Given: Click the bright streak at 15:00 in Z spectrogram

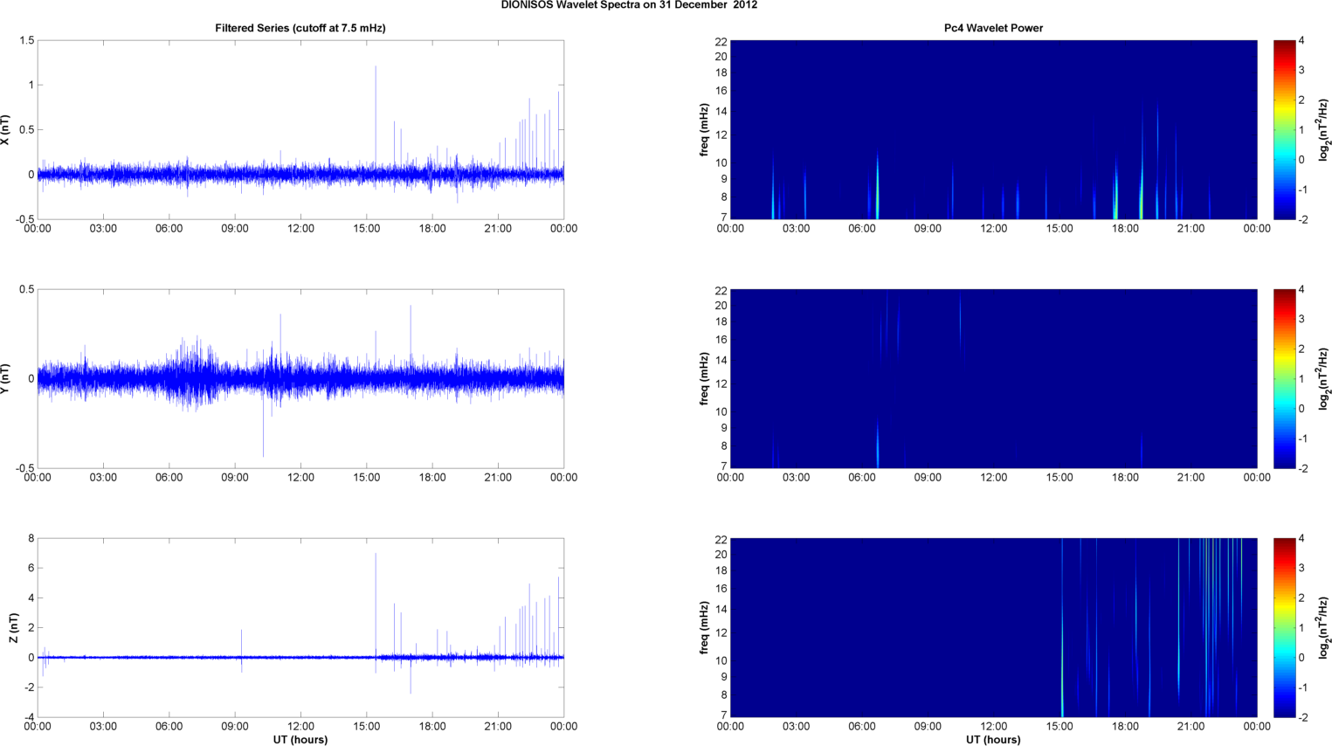Looking at the screenshot, I should click(x=1062, y=664).
